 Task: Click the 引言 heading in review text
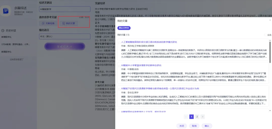[97, 12]
